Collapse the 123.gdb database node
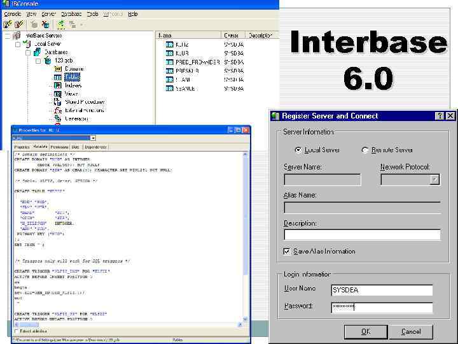The height and width of the screenshot is (344, 458). (x=38, y=61)
